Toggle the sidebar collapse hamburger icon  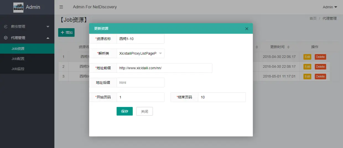pyautogui.click(x=61, y=7)
